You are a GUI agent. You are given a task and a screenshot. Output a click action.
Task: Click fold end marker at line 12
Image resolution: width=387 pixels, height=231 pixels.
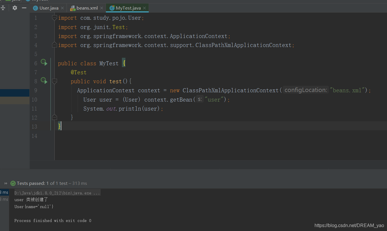pos(54,117)
